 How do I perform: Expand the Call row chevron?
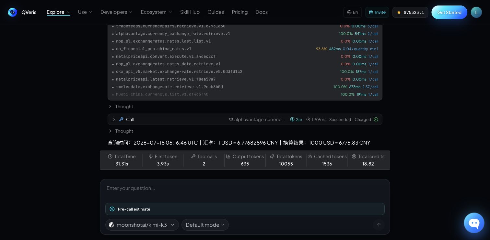114,119
